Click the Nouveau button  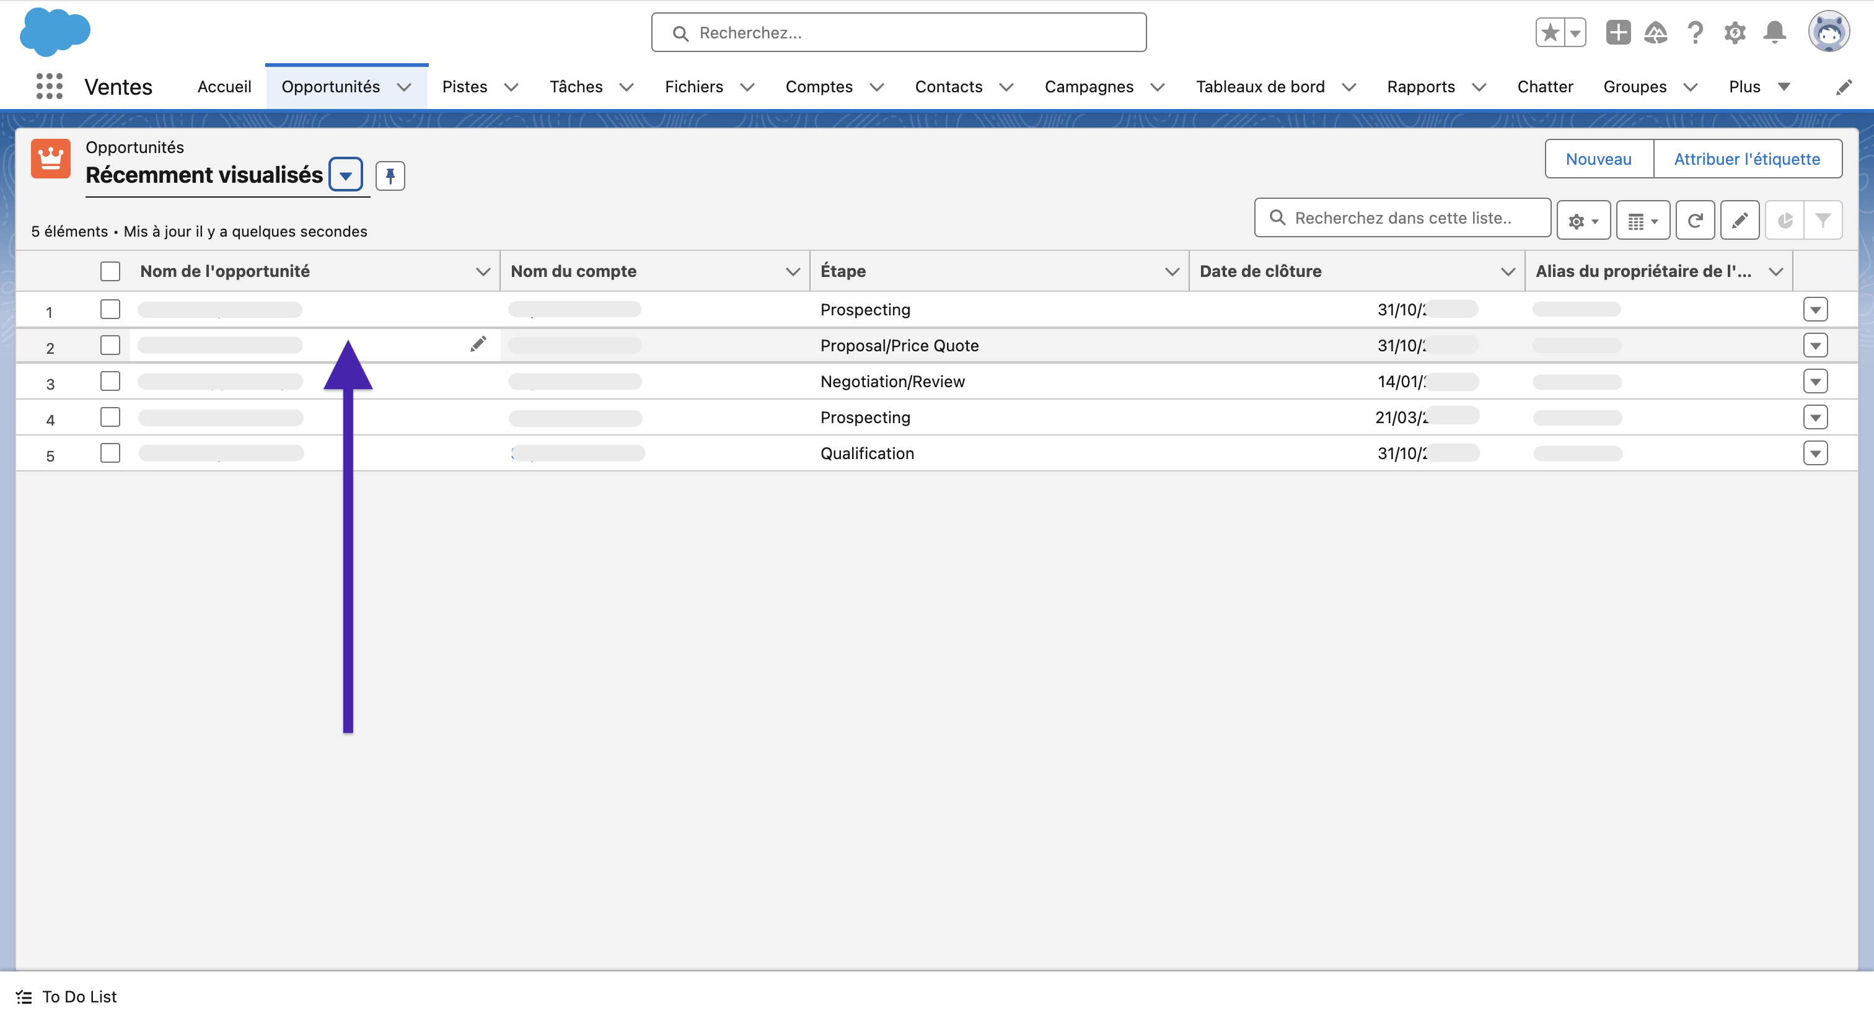pos(1598,159)
